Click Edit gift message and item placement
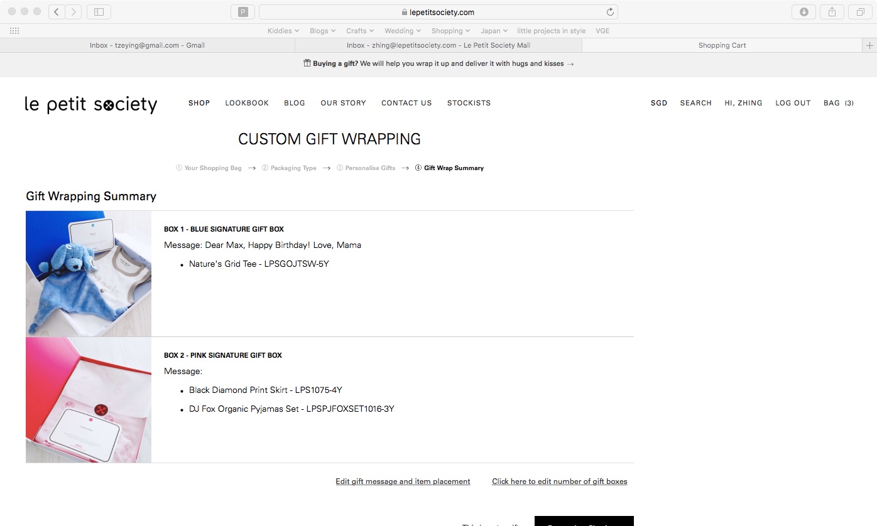This screenshot has height=526, width=877. 403,481
